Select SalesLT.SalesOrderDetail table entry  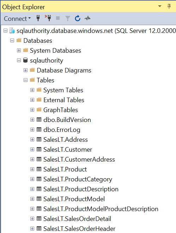77,219
